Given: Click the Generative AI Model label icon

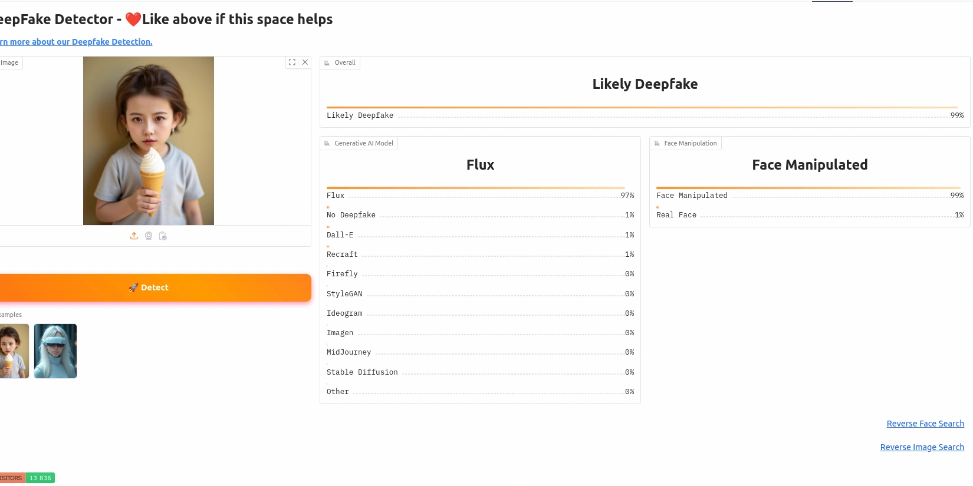Looking at the screenshot, I should tap(327, 144).
